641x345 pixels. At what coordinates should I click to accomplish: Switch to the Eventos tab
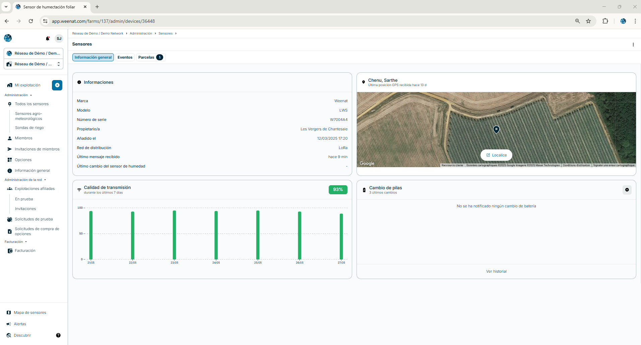[125, 57]
